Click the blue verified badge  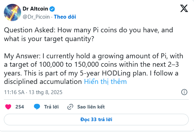(x=52, y=9)
